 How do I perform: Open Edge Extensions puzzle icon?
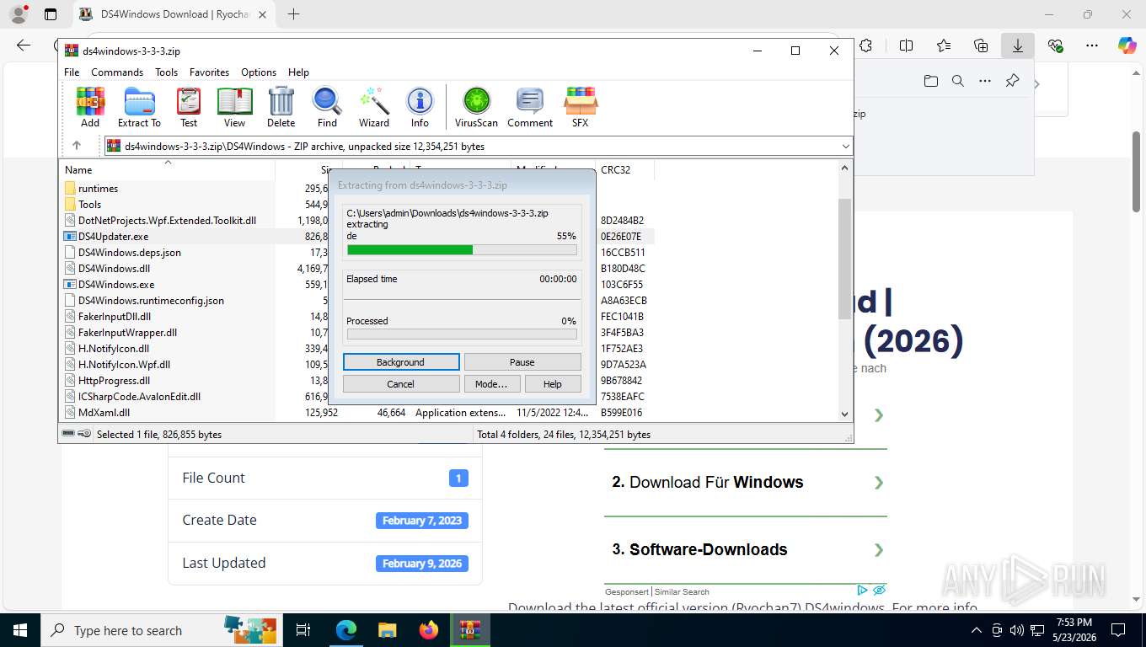coord(865,45)
